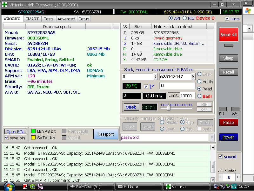Click the green magnifier quick launch icon
Image resolution: width=254 pixels, height=191 pixels.
coord(33,187)
